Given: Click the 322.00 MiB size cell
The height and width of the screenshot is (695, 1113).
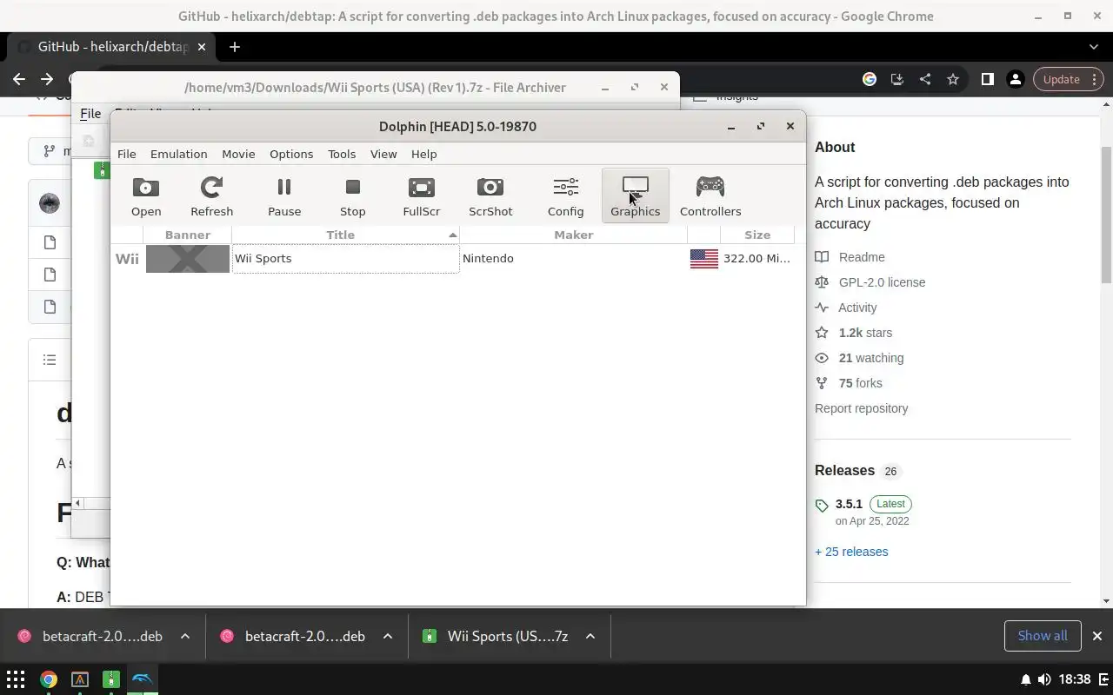Looking at the screenshot, I should click(756, 258).
